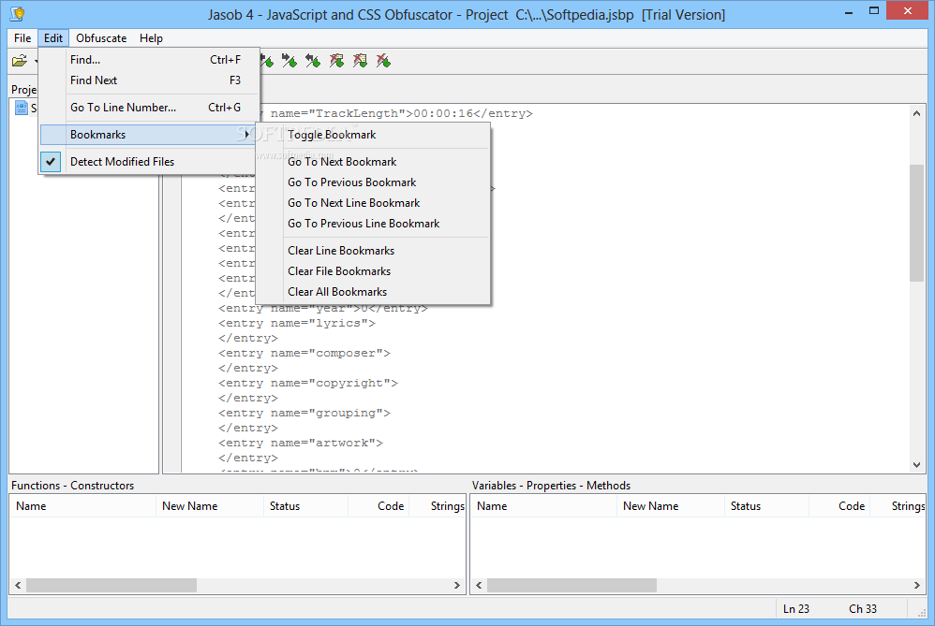This screenshot has height=626, width=935.
Task: Choose Find... from the Edit menu
Action: pyautogui.click(x=150, y=60)
